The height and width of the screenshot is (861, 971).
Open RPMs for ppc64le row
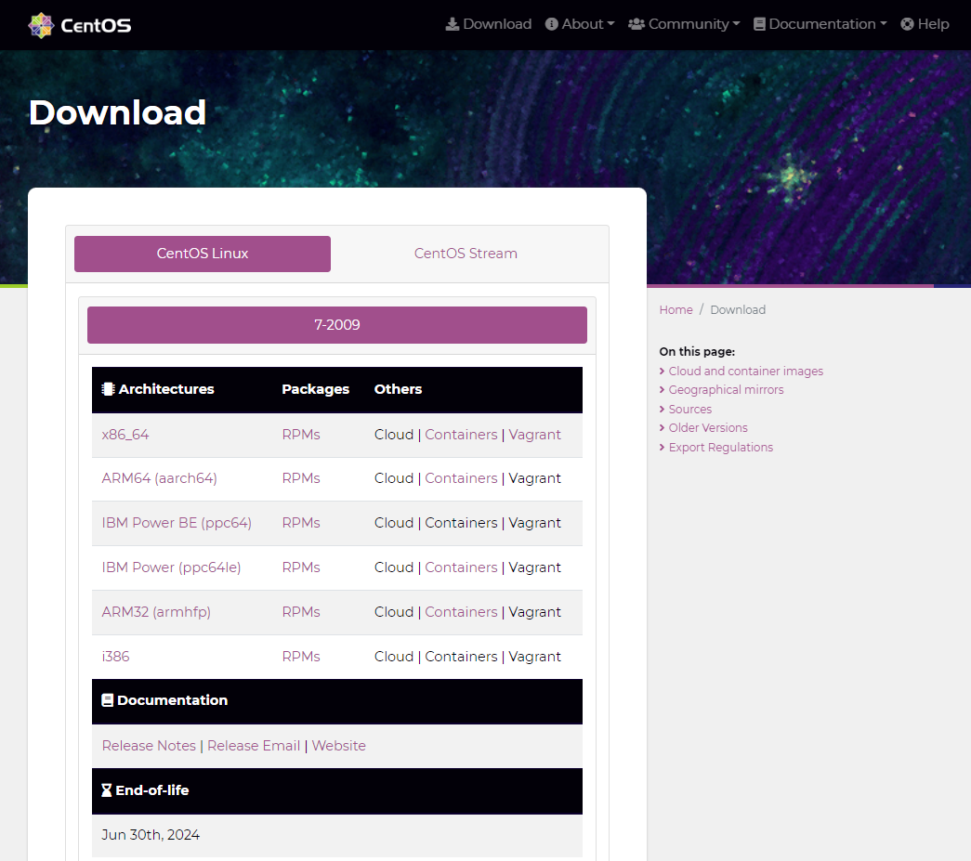[301, 567]
